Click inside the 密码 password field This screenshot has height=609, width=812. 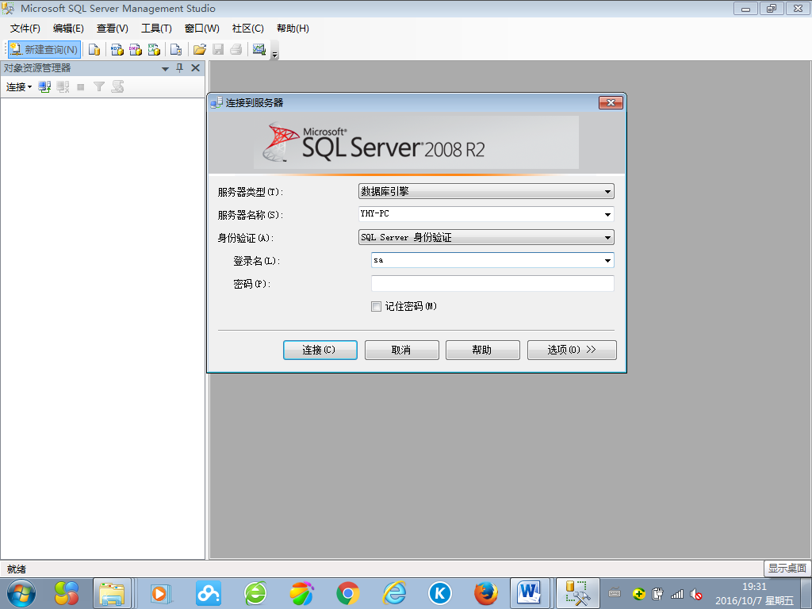coord(492,283)
